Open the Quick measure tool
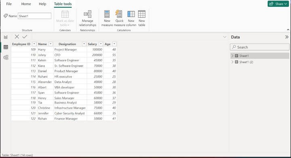Viewport: 291px width, 158px height. (x=119, y=18)
